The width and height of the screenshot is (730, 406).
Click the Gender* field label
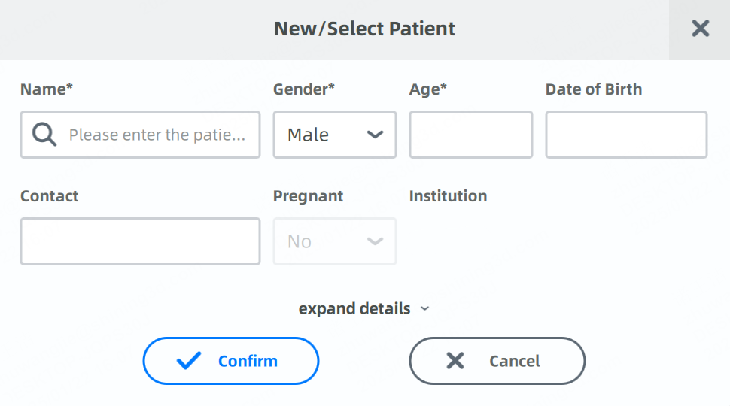pos(303,89)
